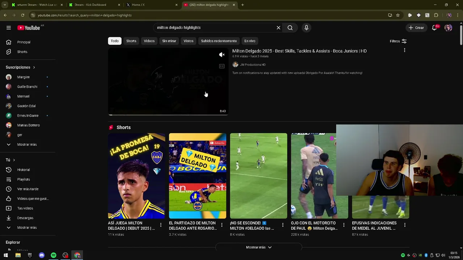The width and height of the screenshot is (463, 260).
Task: Open the La Promesa de Boca short
Action: [x=136, y=176]
